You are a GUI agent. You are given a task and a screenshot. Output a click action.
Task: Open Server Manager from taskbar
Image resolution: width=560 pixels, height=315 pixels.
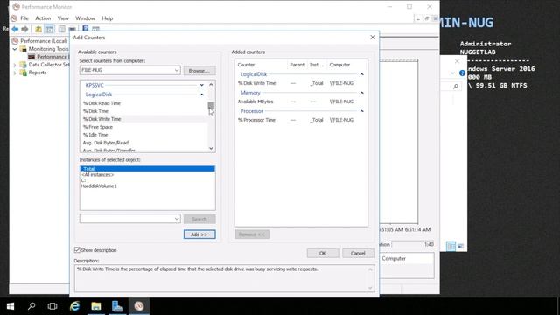click(x=117, y=306)
